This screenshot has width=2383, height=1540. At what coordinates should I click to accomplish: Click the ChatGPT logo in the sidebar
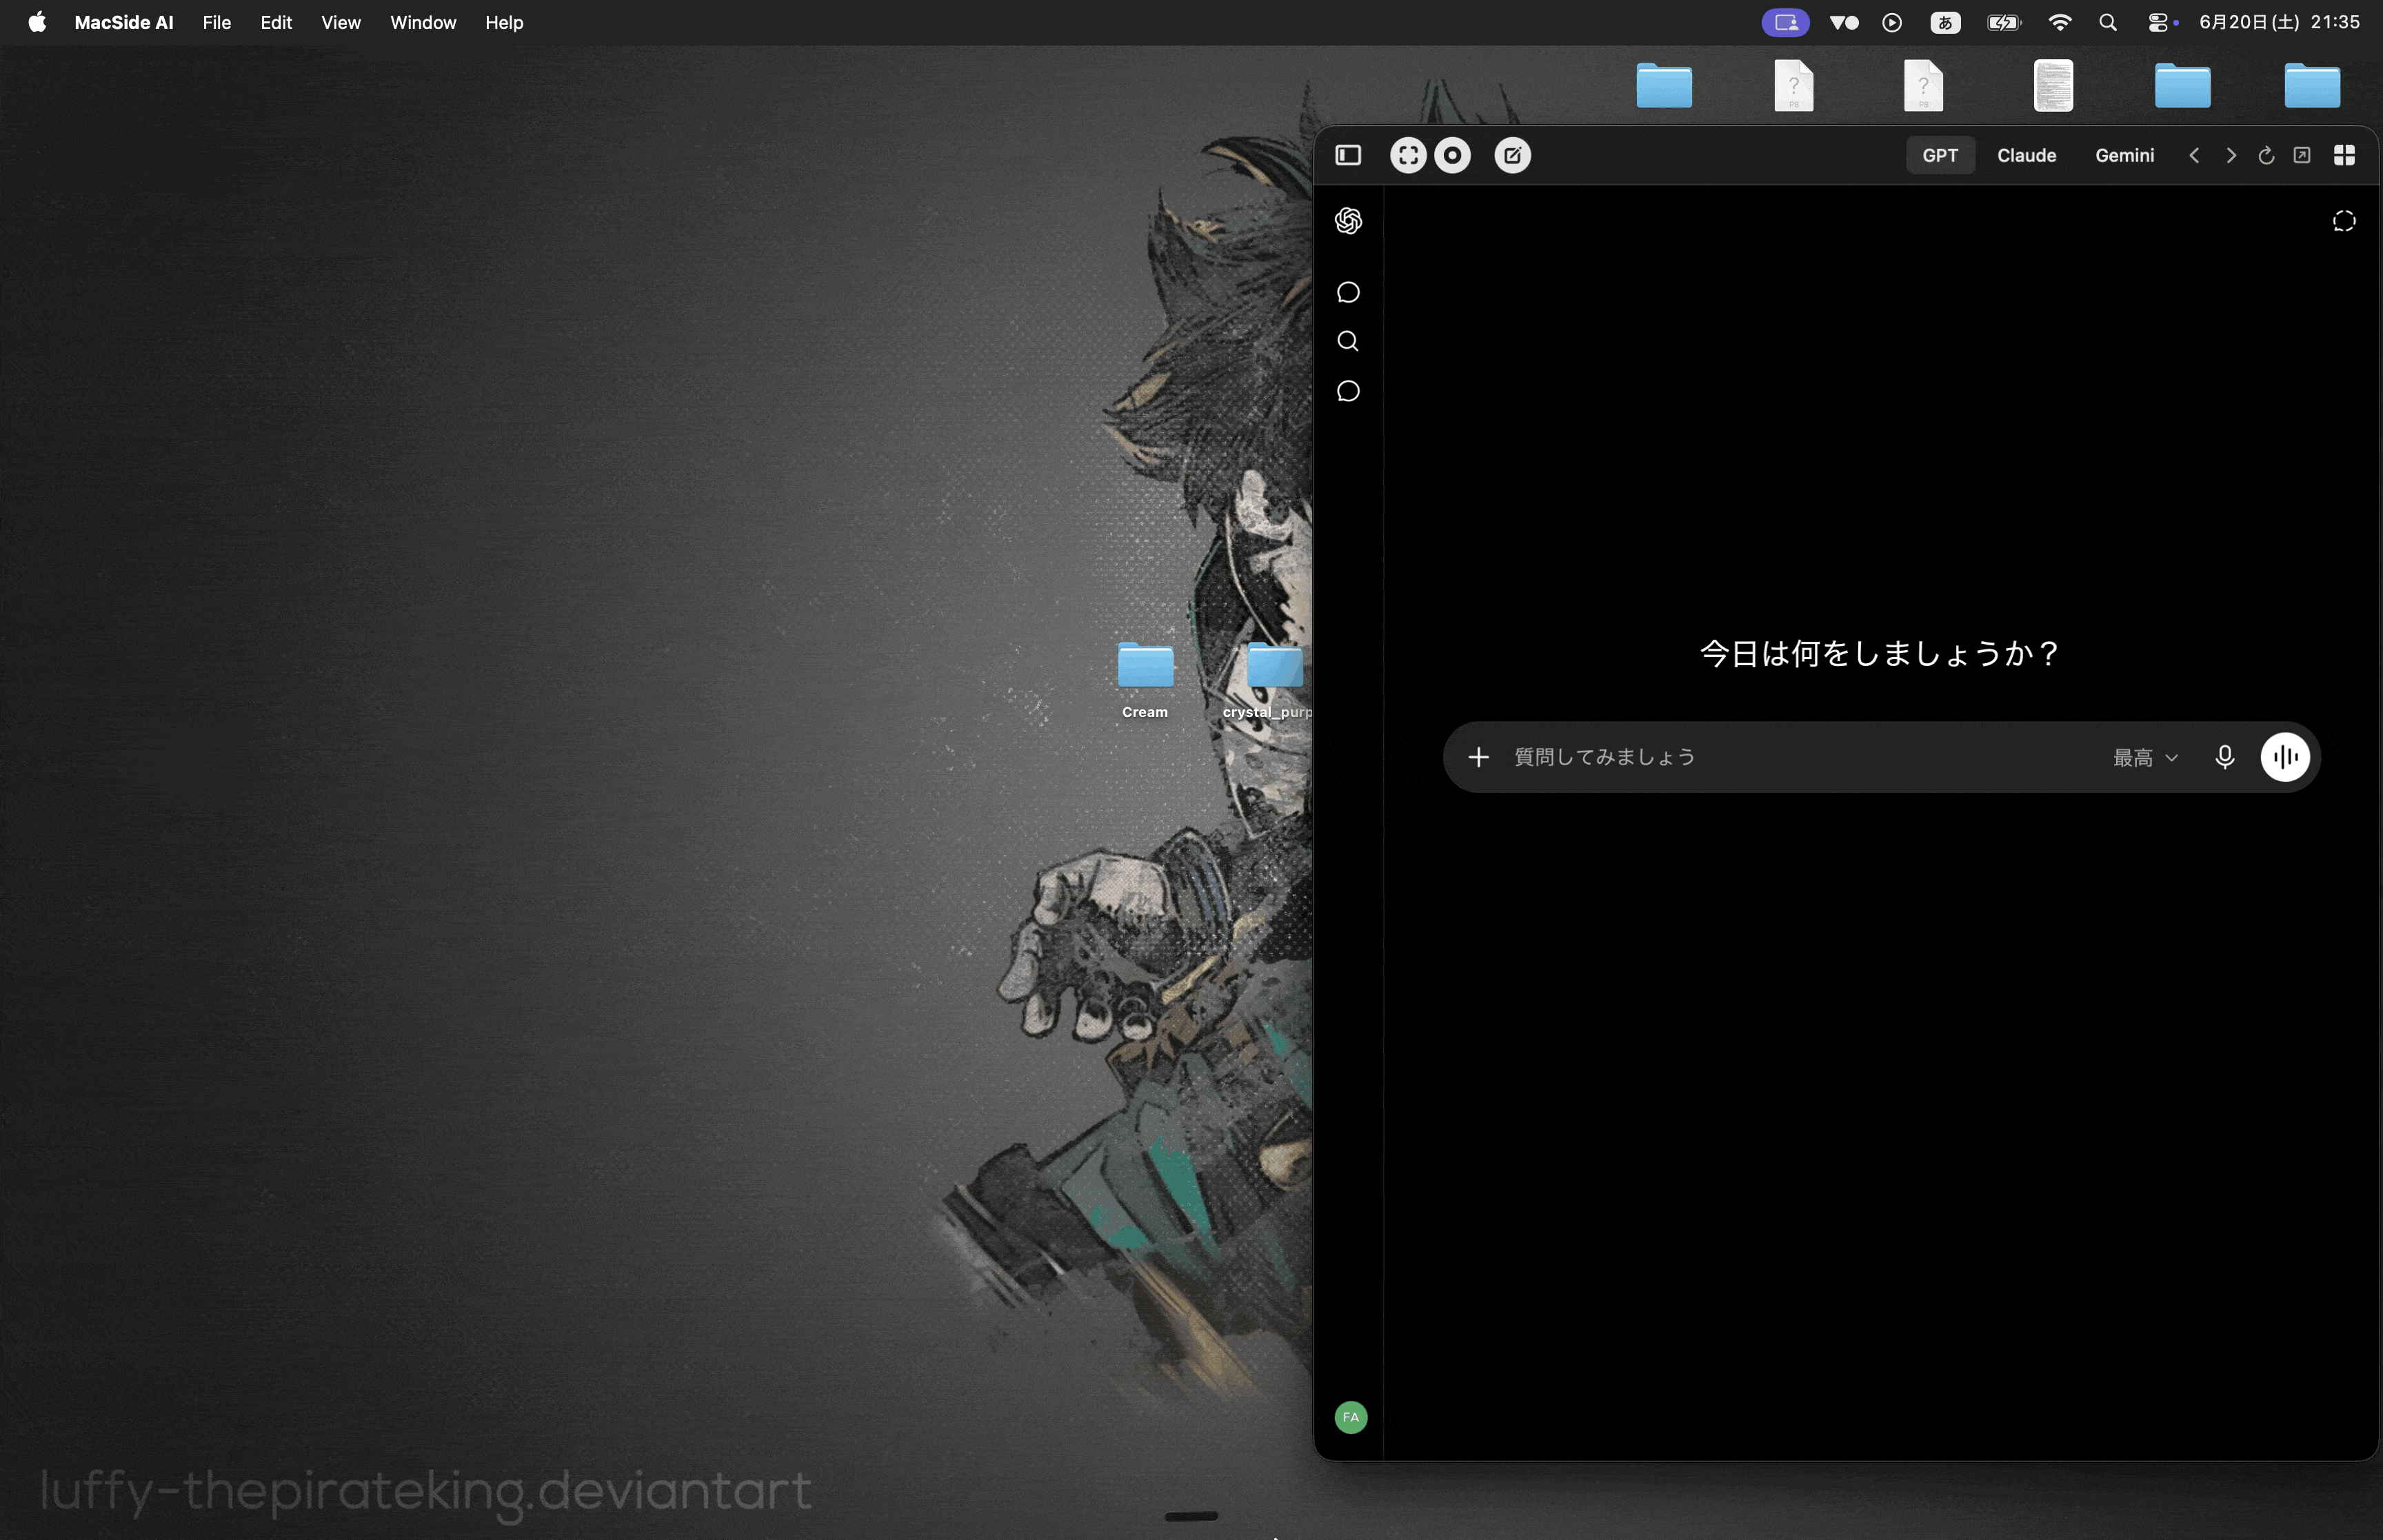[x=1348, y=221]
